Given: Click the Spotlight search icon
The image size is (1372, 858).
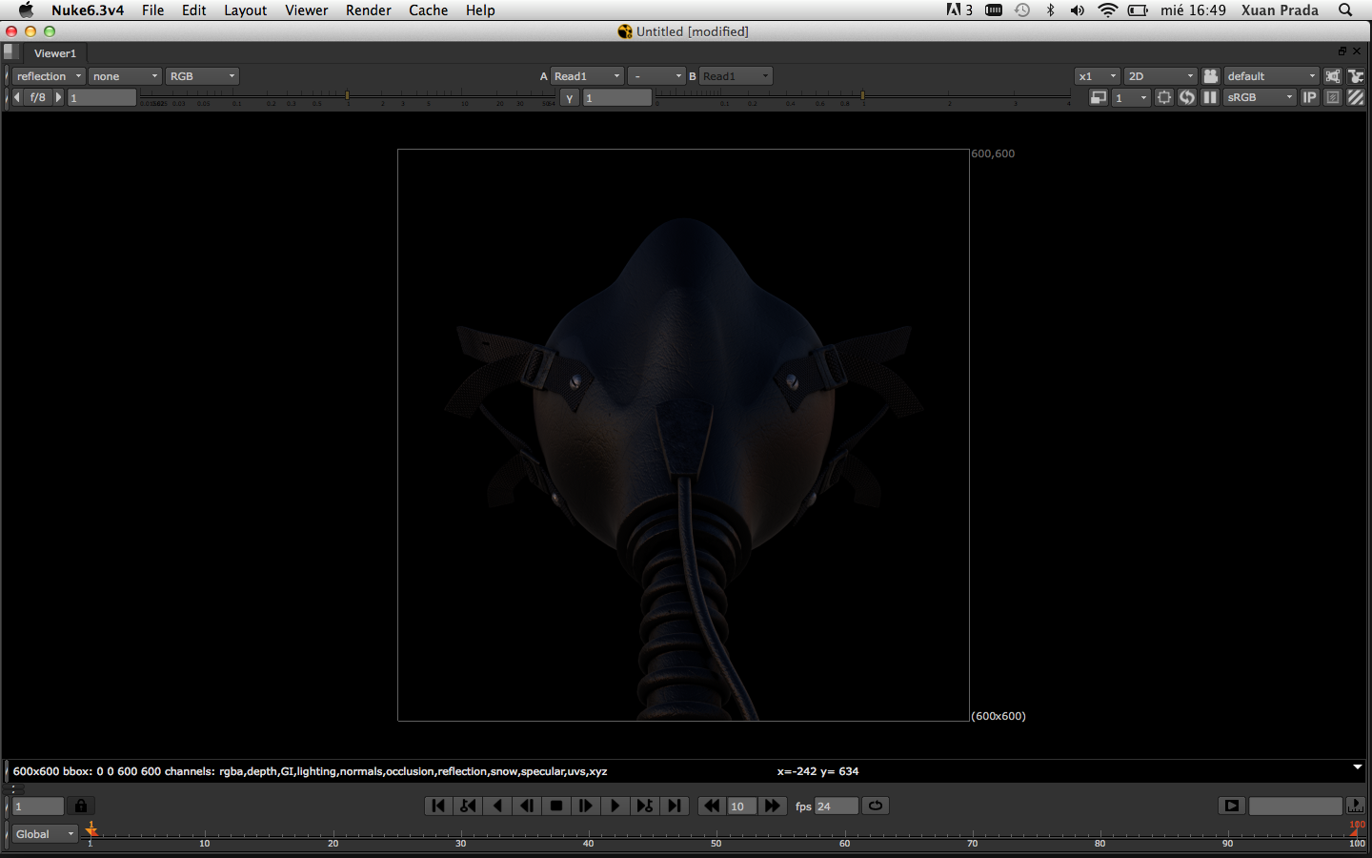Looking at the screenshot, I should [1345, 10].
